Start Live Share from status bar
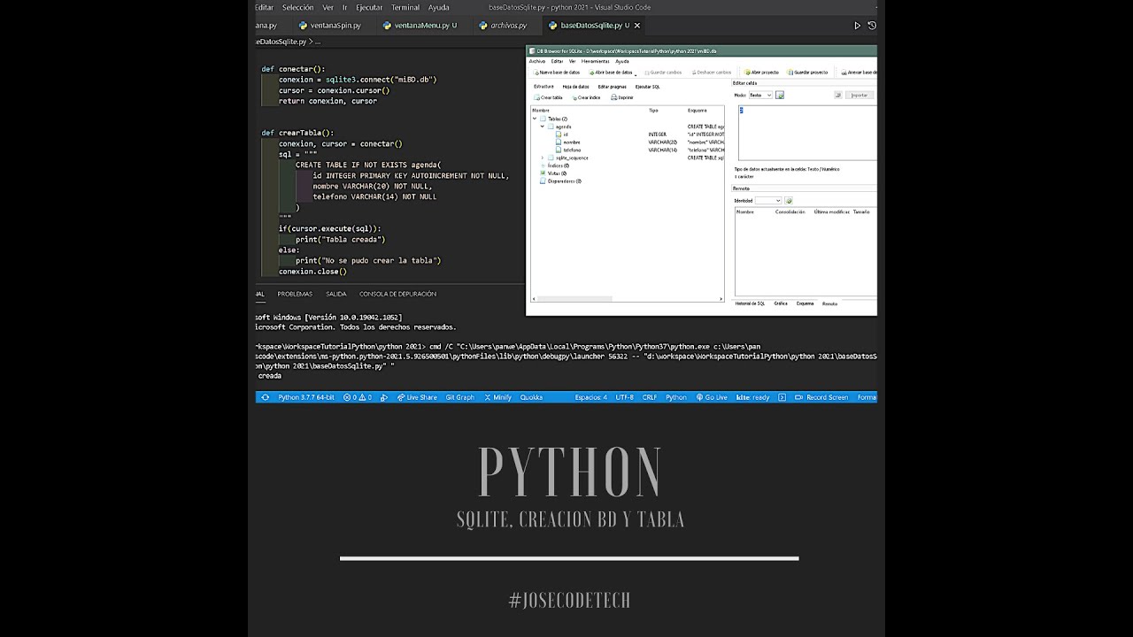This screenshot has height=637, width=1133. point(417,397)
